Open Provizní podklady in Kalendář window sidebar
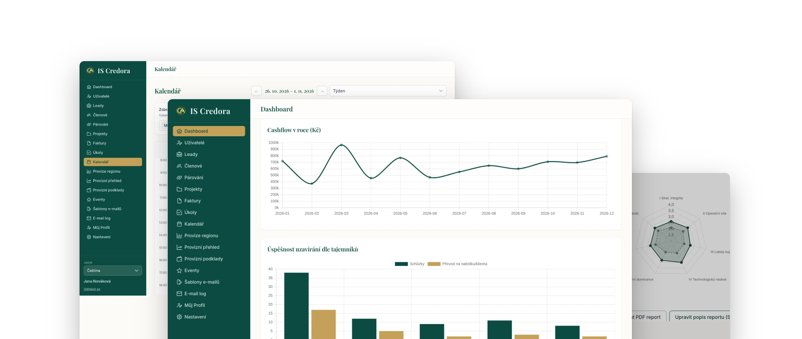This screenshot has width=802, height=339. point(113,190)
